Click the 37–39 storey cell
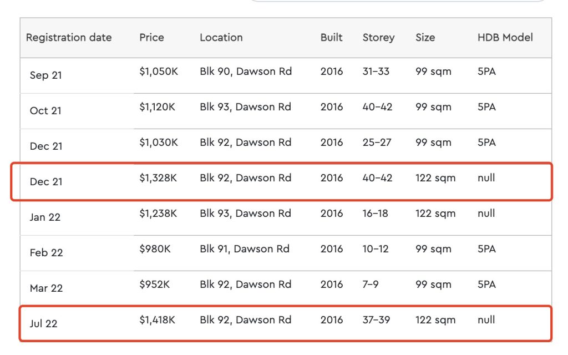 (377, 320)
